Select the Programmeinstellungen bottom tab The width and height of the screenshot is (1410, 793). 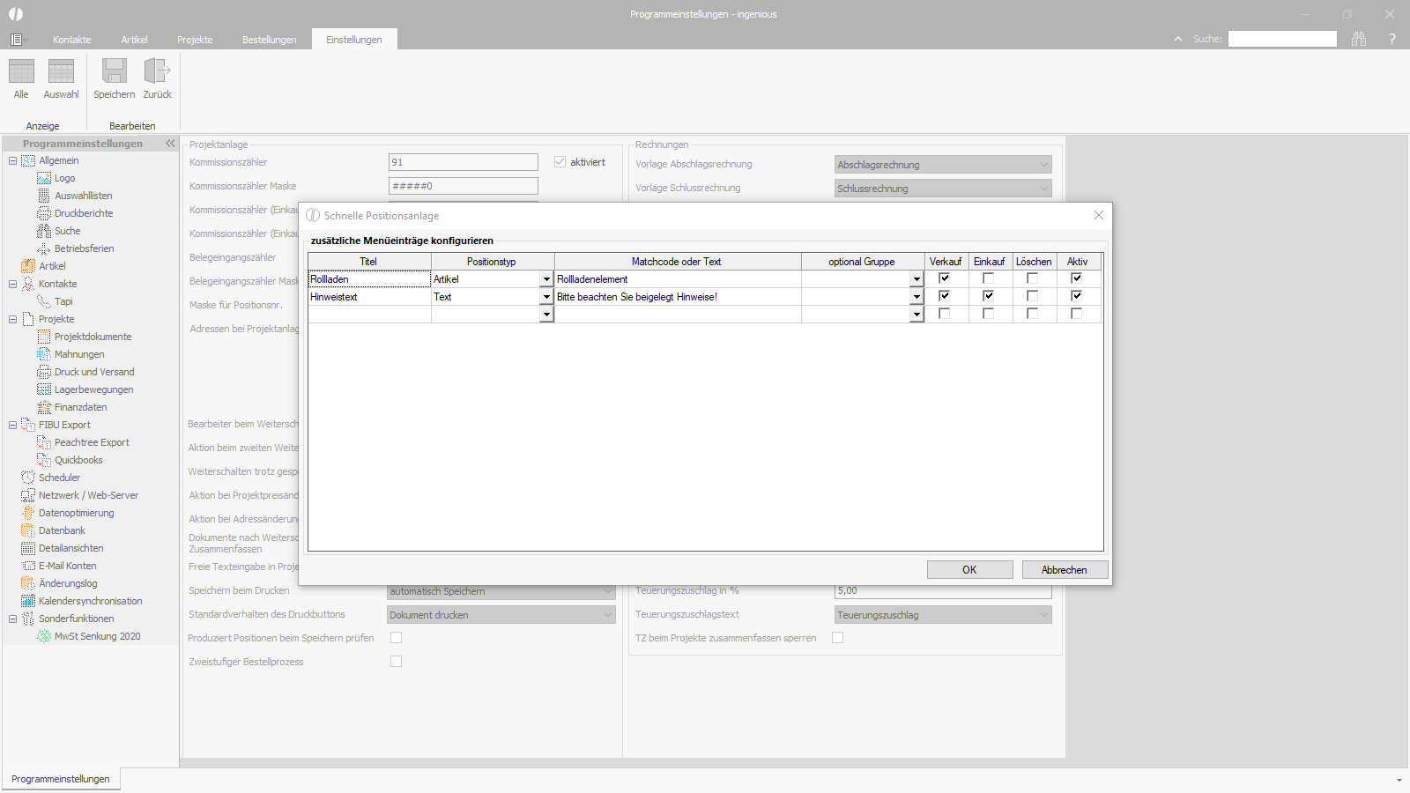tap(61, 779)
